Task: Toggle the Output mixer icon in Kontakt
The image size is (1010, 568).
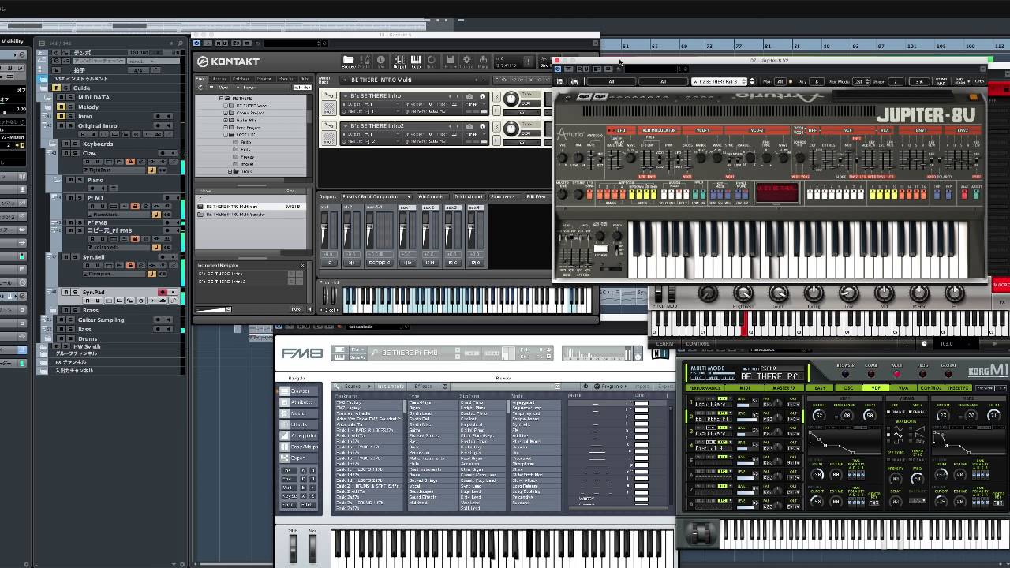Action: tap(399, 61)
